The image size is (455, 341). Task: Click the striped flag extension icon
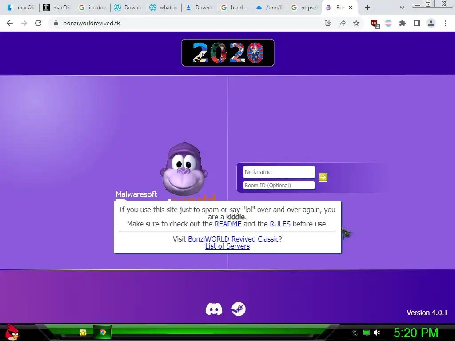pos(388,23)
